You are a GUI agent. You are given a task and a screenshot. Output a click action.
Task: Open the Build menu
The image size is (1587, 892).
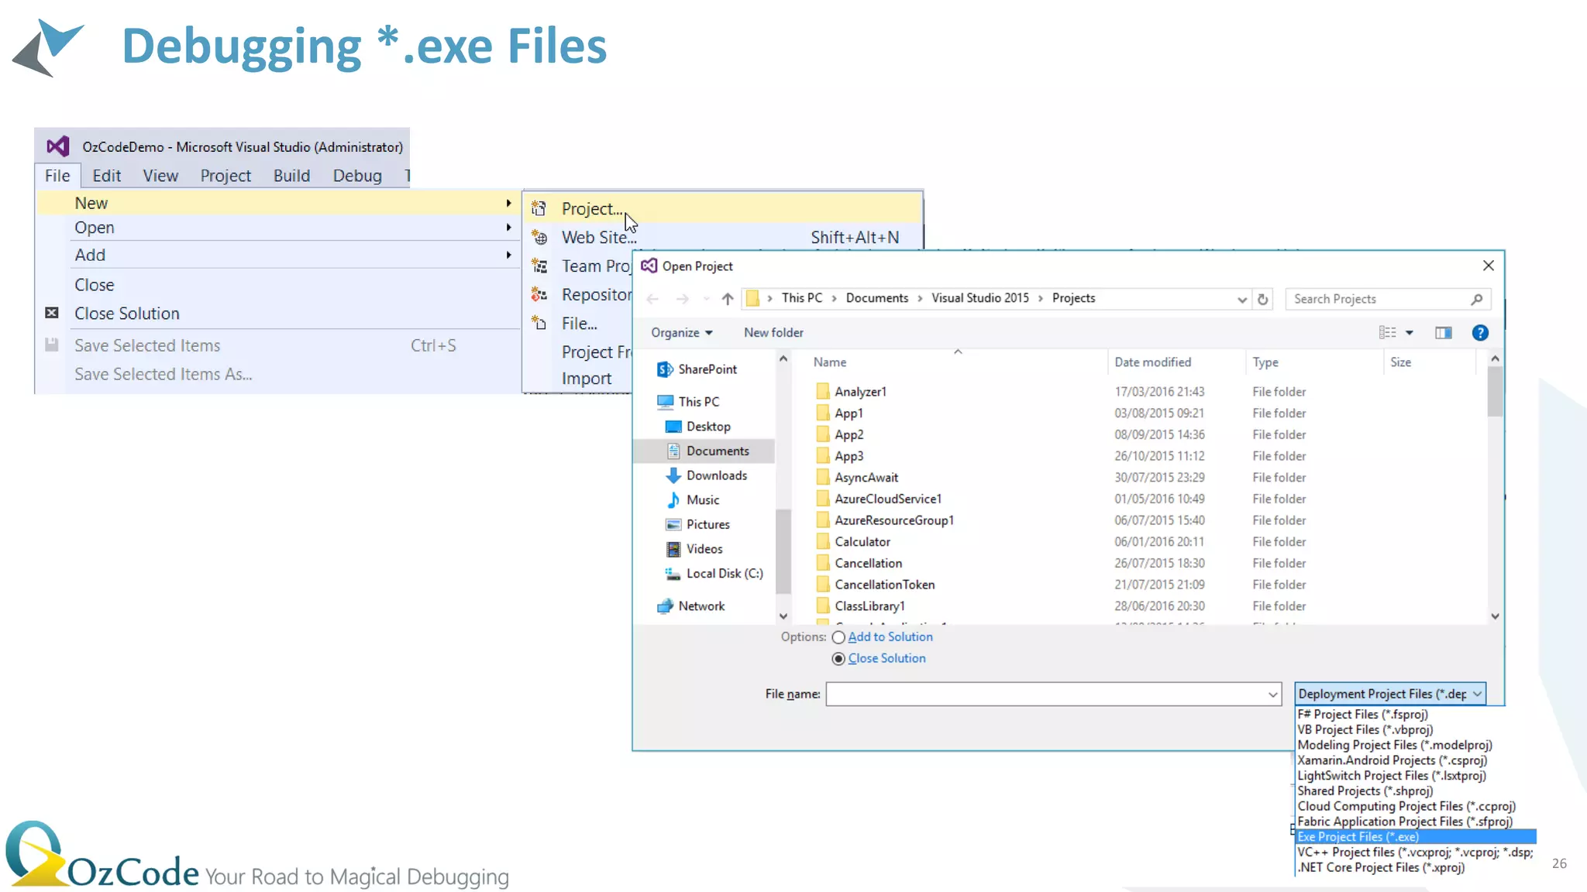[x=291, y=176]
